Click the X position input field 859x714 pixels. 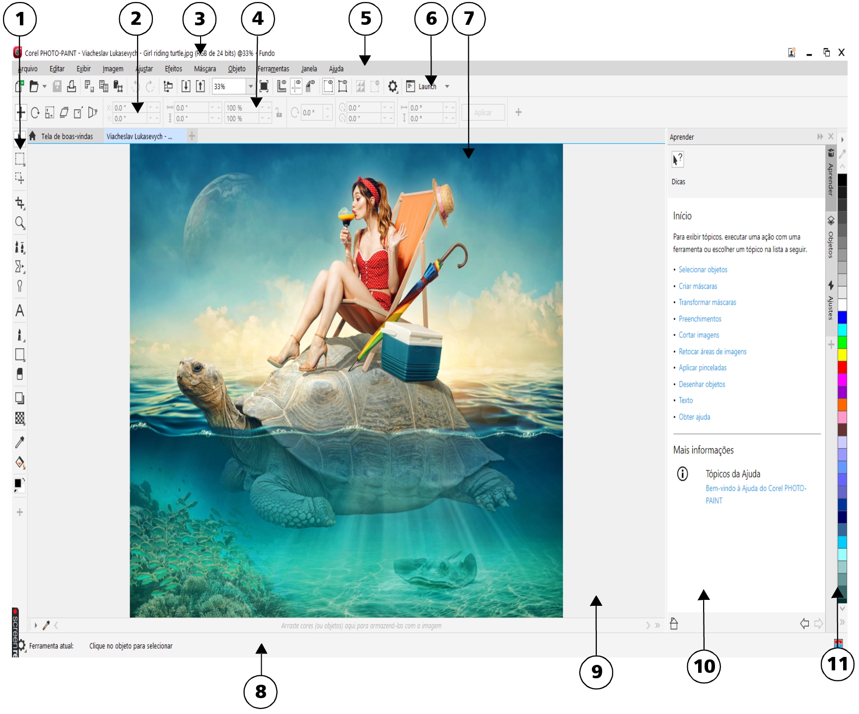[x=130, y=108]
